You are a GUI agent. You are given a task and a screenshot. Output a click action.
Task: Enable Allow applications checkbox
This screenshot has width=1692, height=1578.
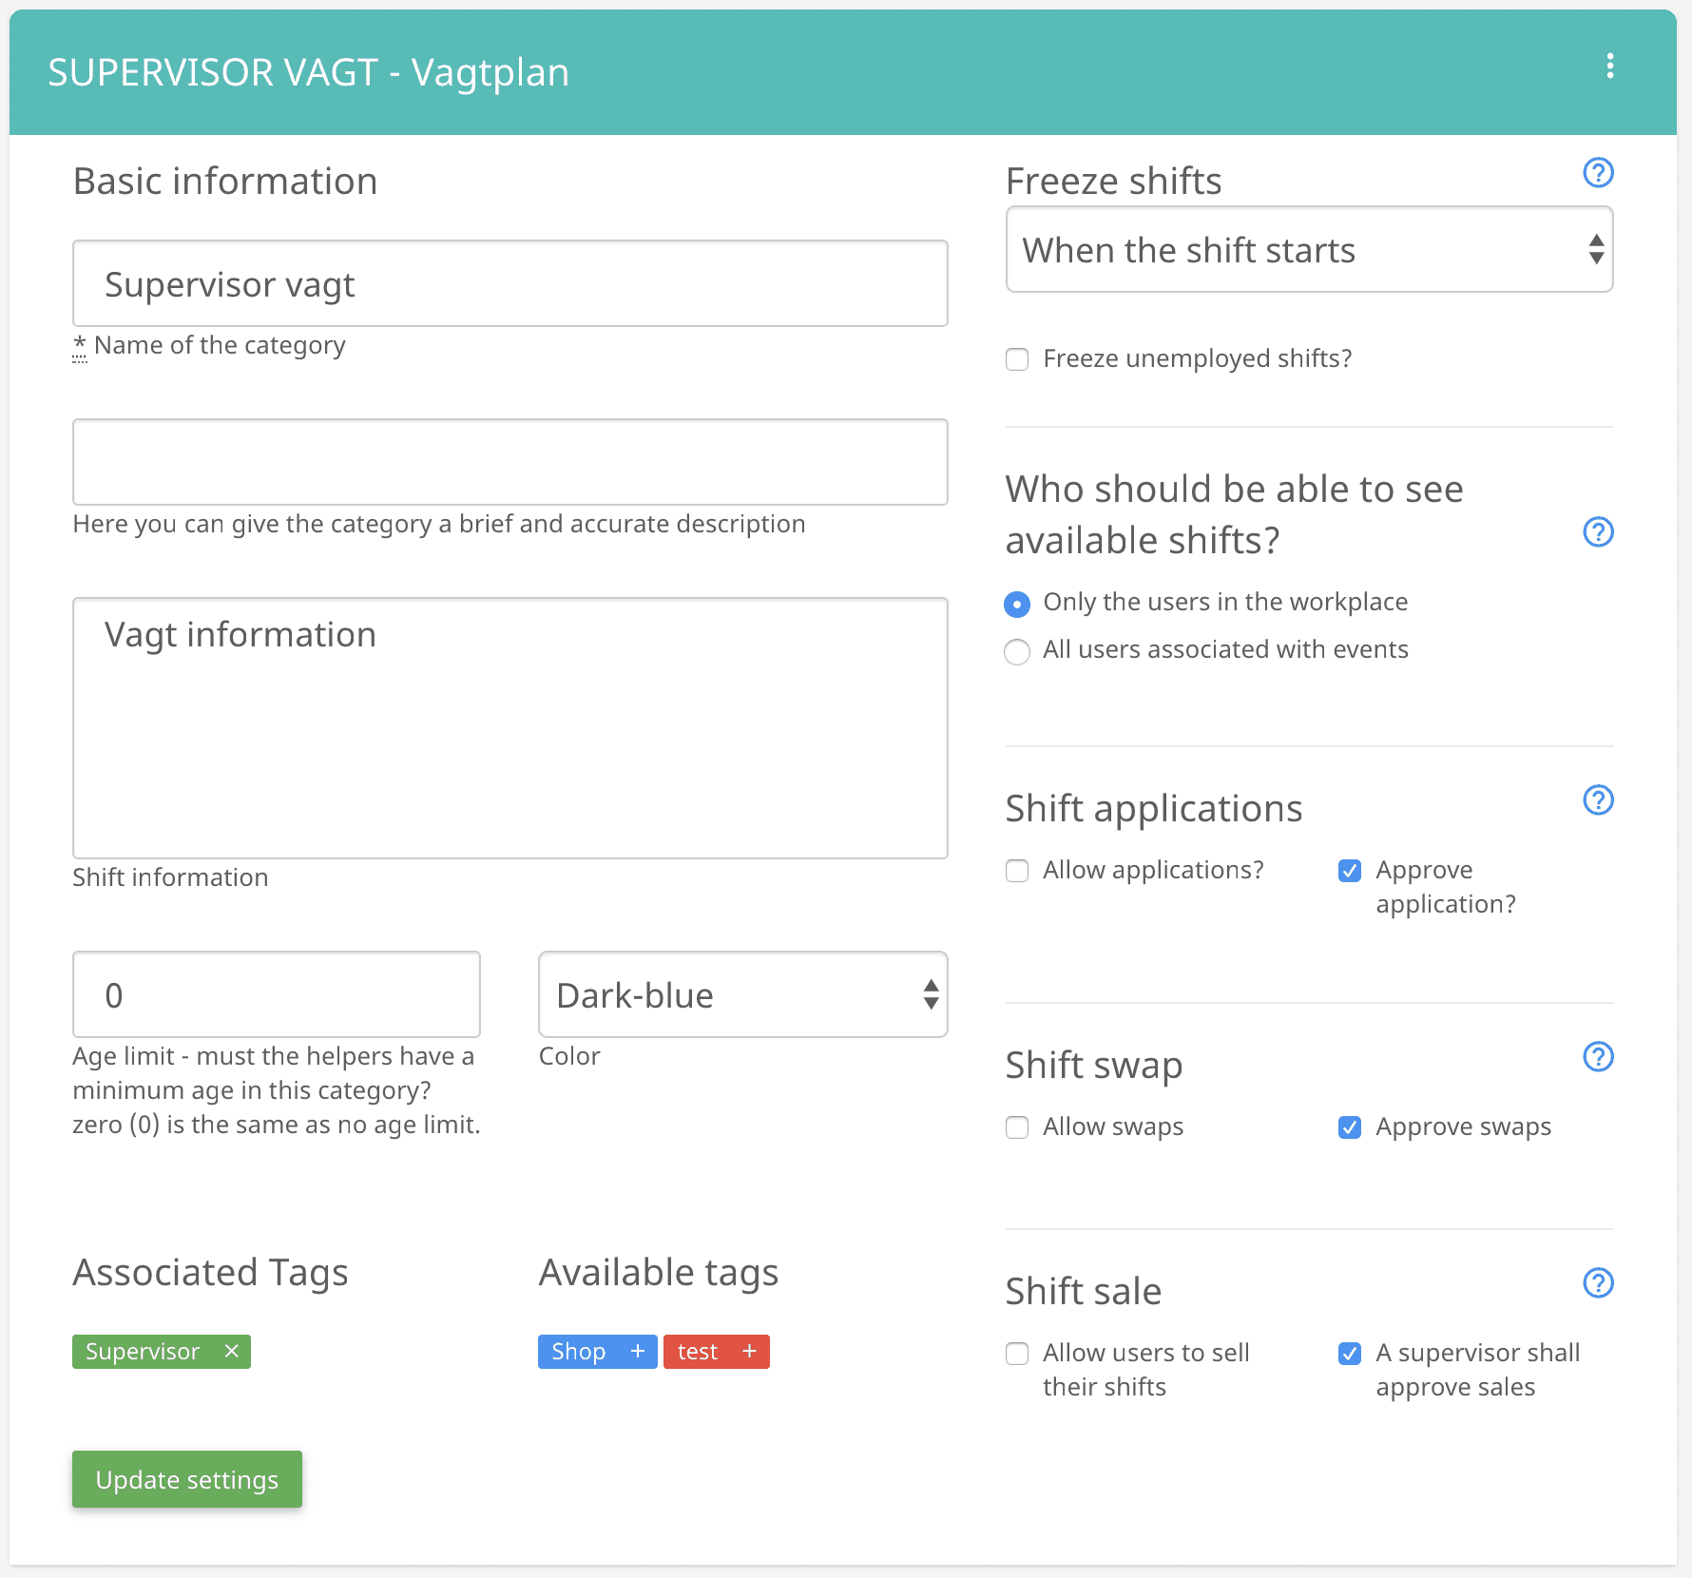click(1017, 871)
